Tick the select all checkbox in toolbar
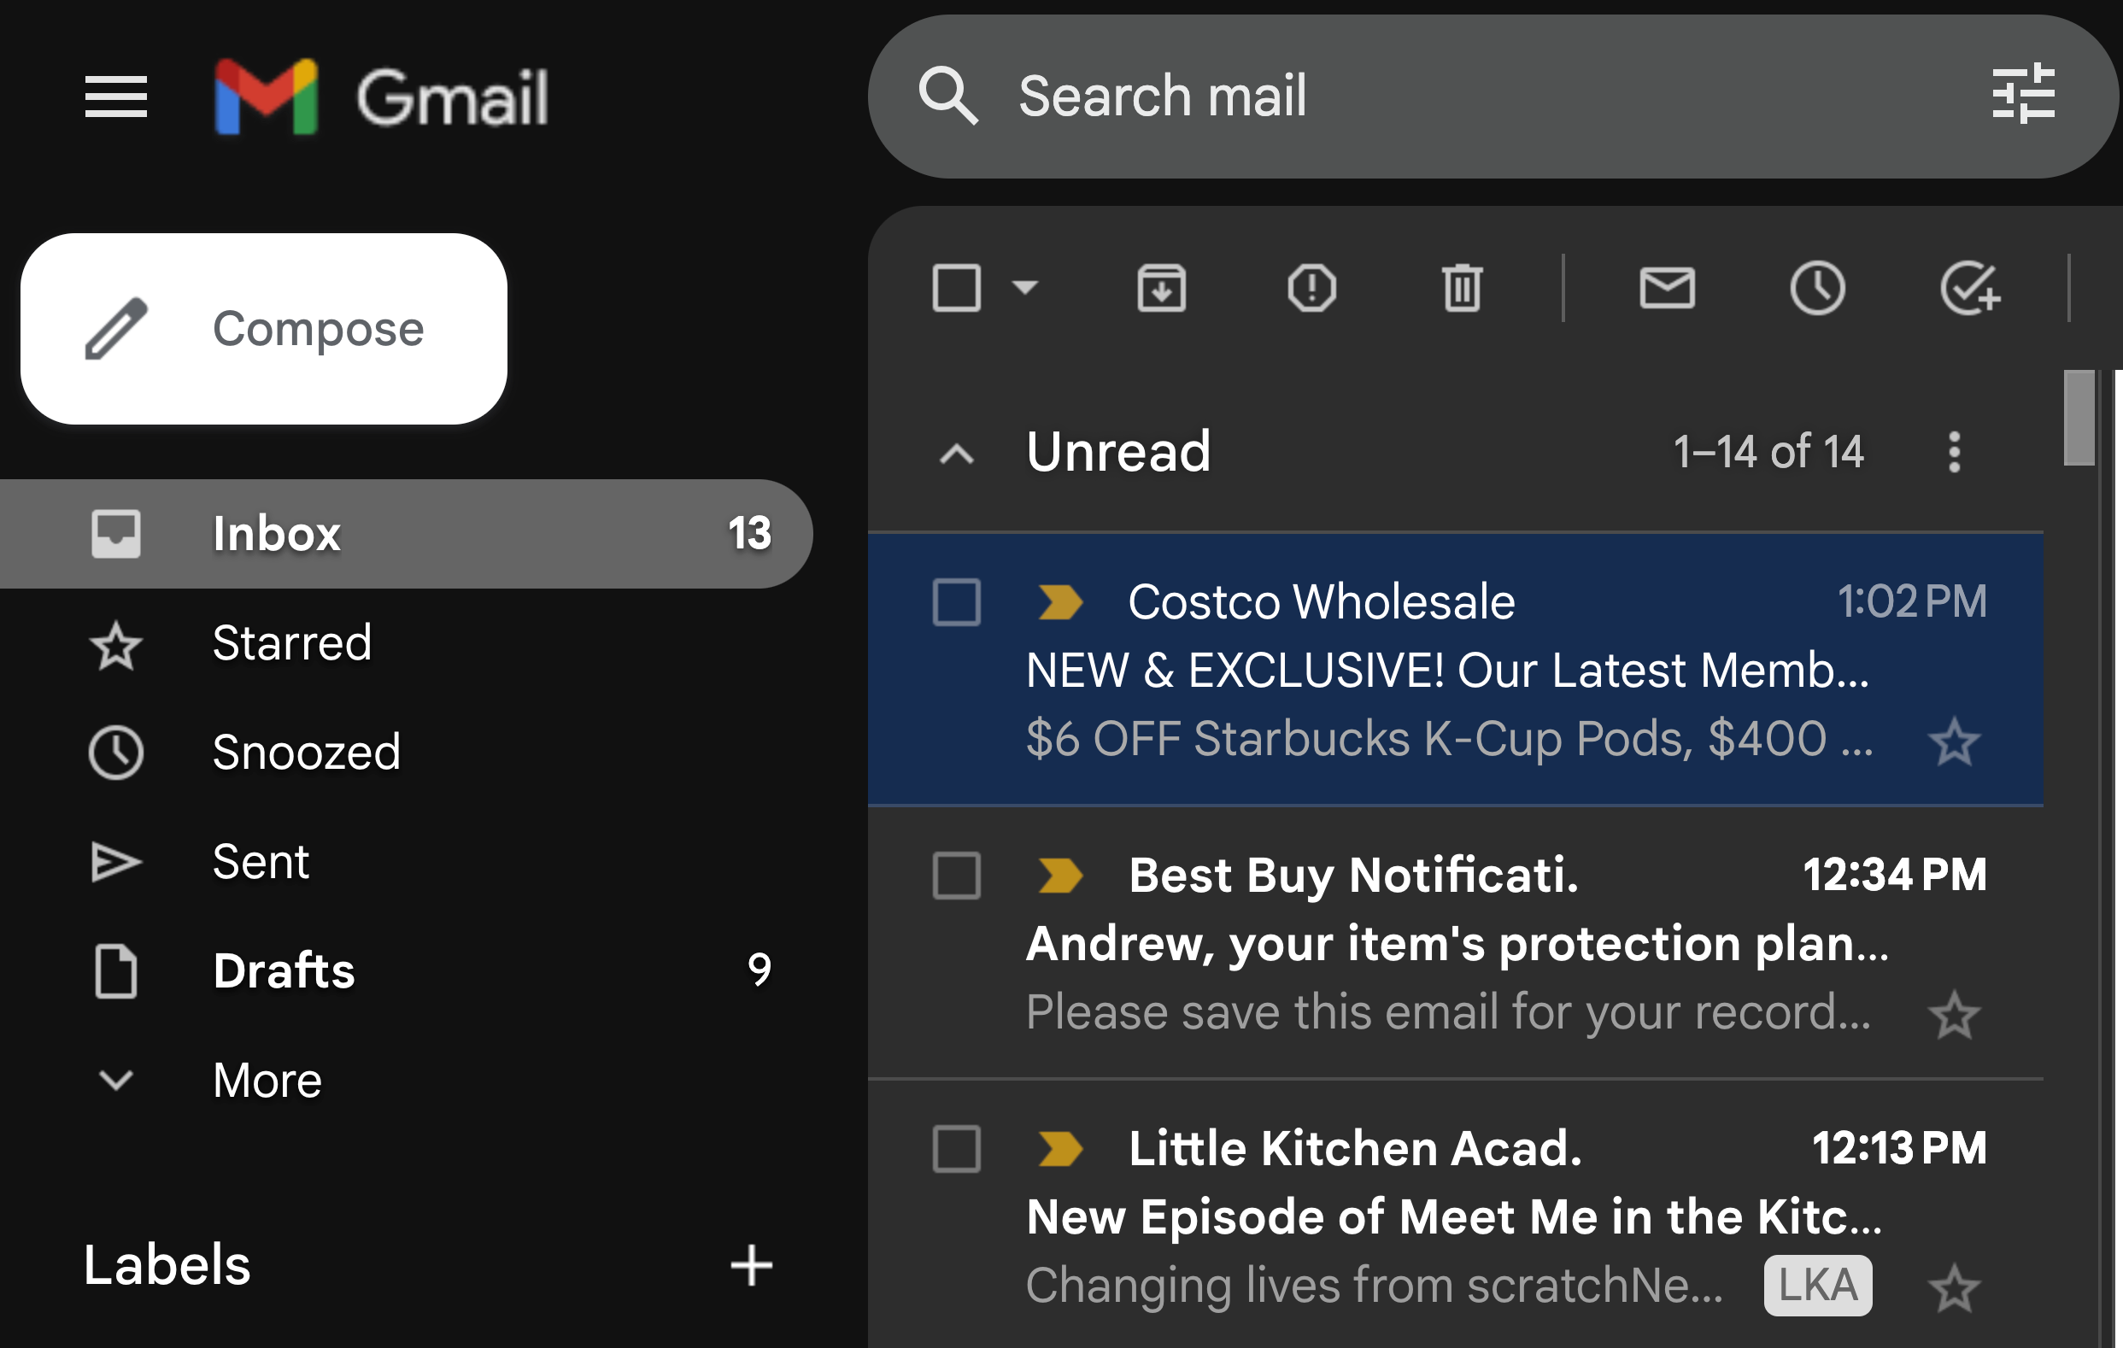Screen dimensions: 2123x1348 [957, 288]
